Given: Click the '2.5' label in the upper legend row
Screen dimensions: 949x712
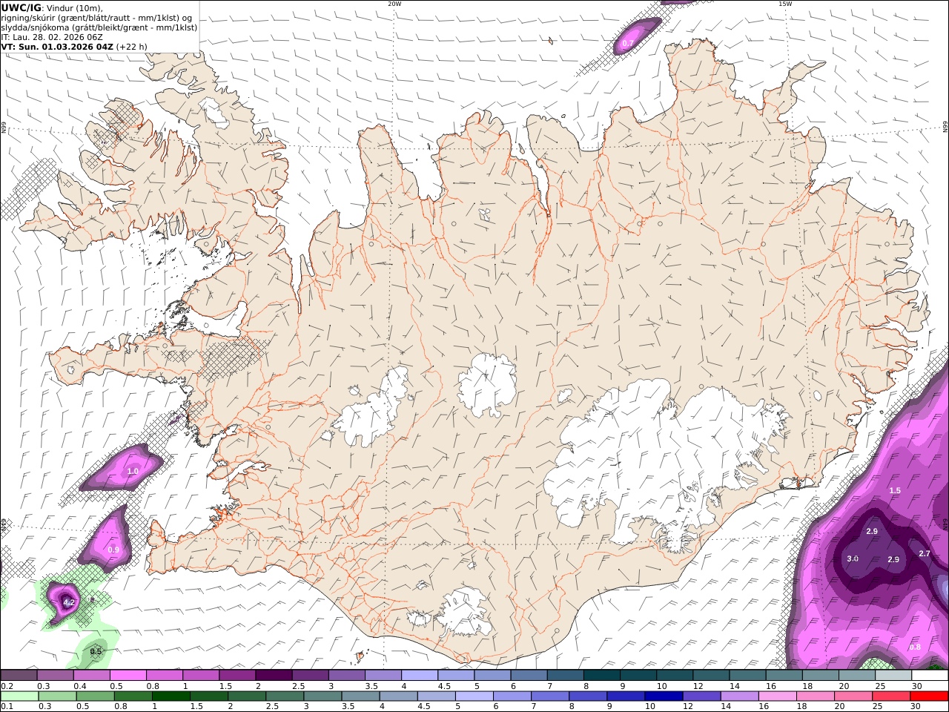Looking at the screenshot, I should [298, 686].
